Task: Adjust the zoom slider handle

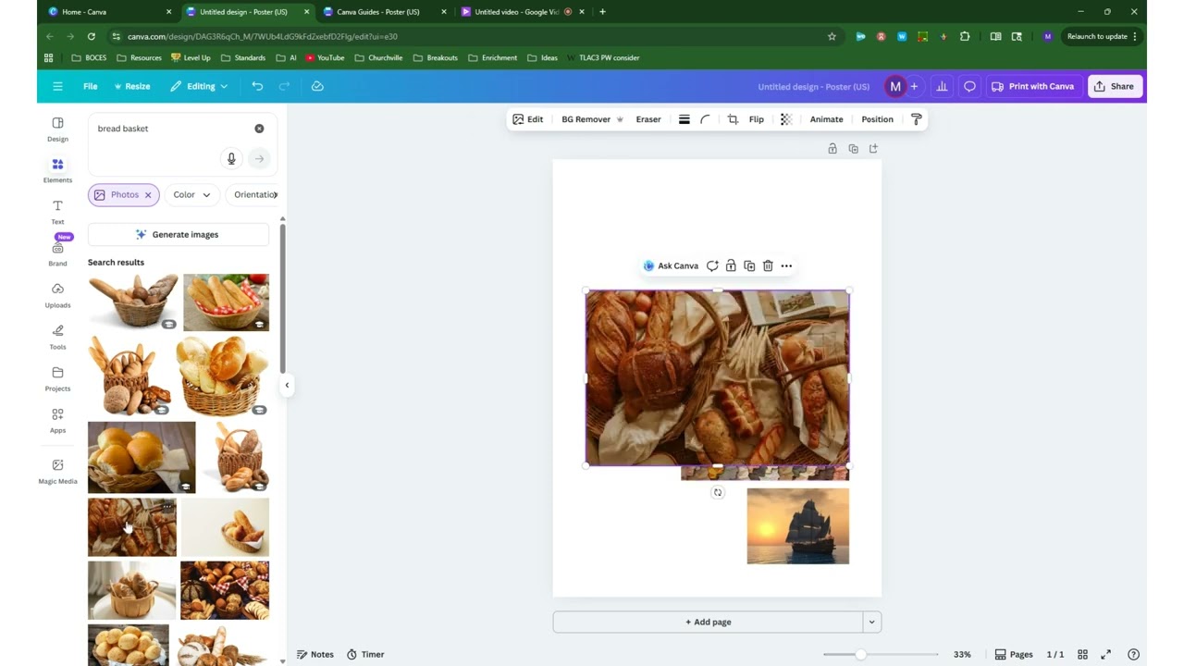Action: coord(860,654)
